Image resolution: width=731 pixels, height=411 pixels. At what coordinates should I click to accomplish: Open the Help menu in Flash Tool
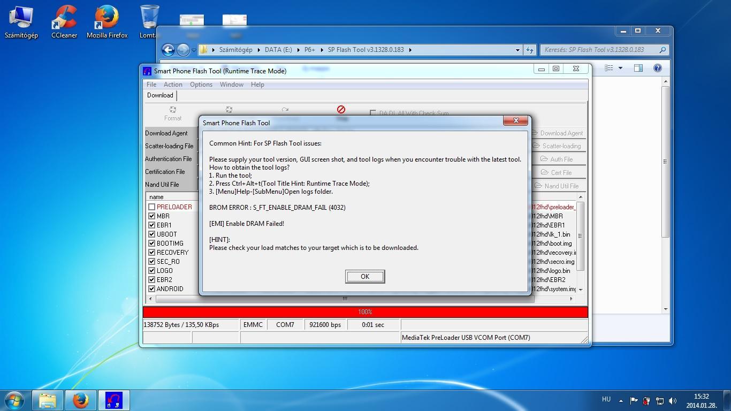257,85
